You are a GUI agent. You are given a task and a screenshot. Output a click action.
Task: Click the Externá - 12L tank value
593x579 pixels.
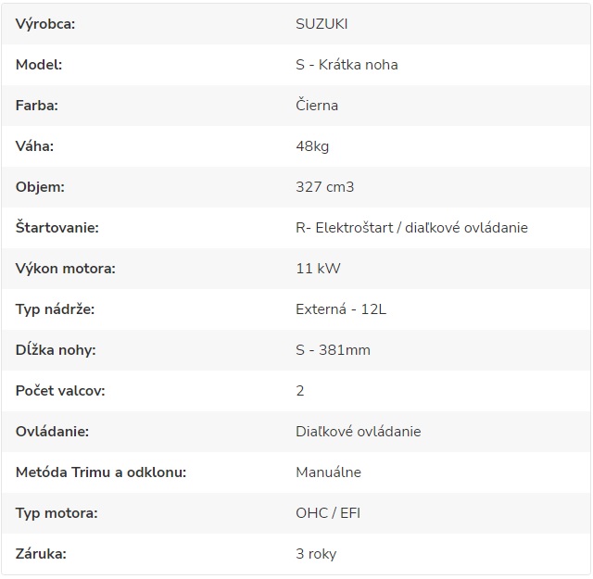pyautogui.click(x=341, y=309)
